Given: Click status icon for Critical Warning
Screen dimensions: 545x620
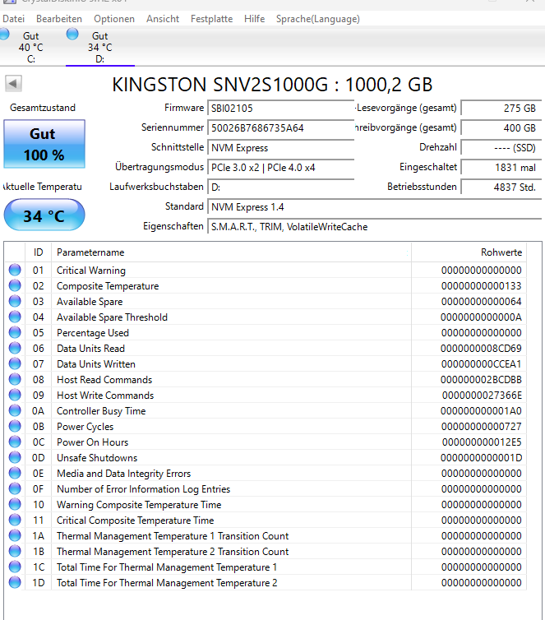Looking at the screenshot, I should click(15, 270).
